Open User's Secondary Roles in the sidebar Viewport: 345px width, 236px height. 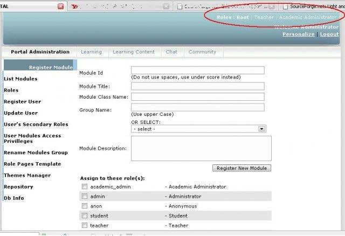(x=36, y=124)
